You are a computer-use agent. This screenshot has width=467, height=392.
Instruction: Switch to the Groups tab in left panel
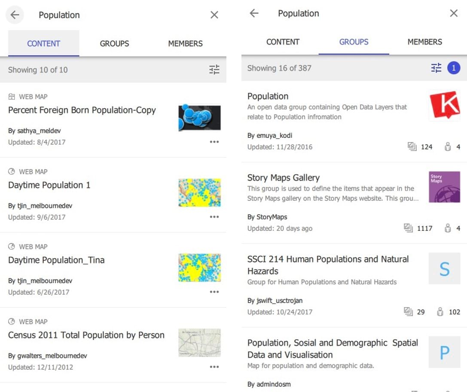click(114, 43)
